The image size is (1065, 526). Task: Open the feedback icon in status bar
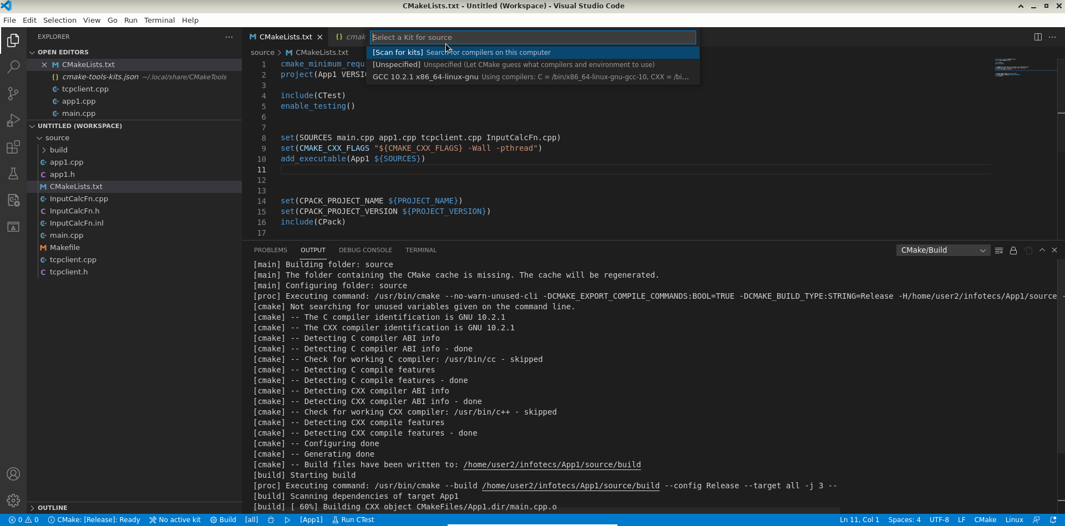click(x=1036, y=520)
